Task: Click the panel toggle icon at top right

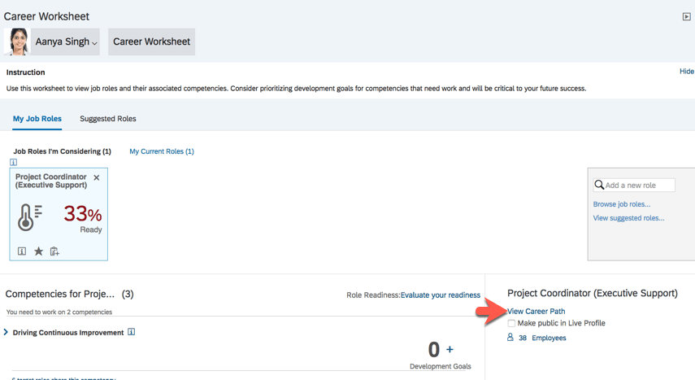Action: click(686, 16)
